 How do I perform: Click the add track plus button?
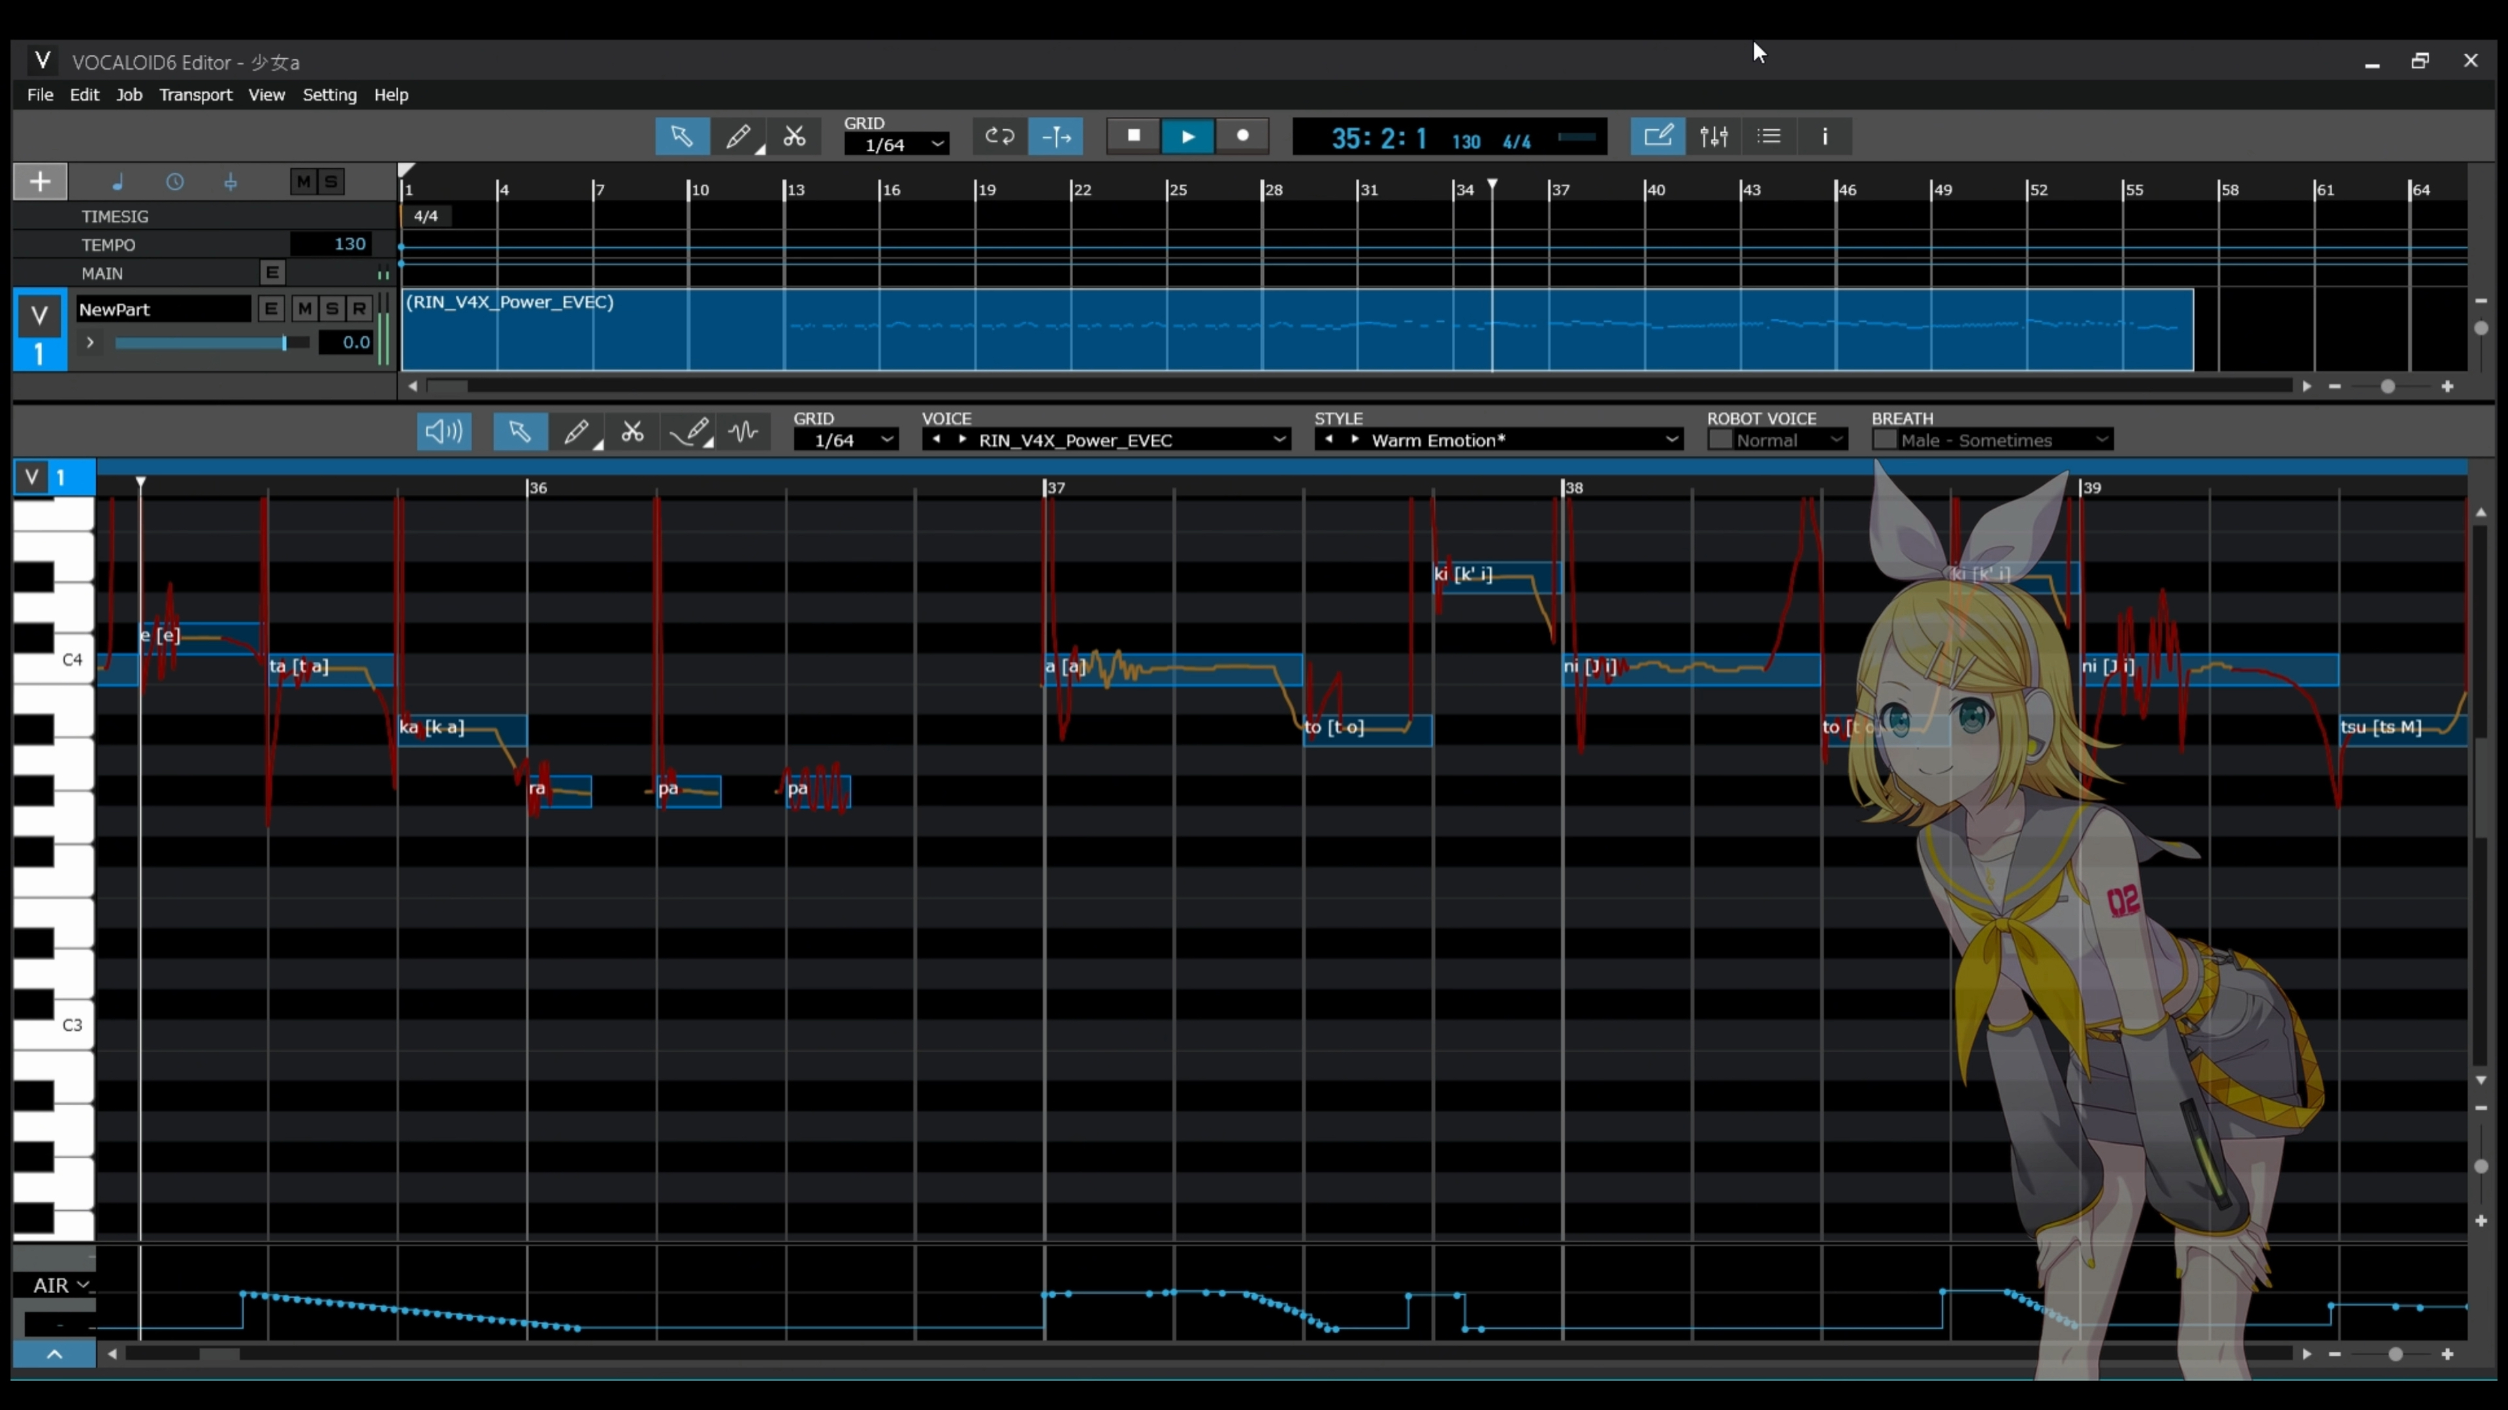point(40,181)
